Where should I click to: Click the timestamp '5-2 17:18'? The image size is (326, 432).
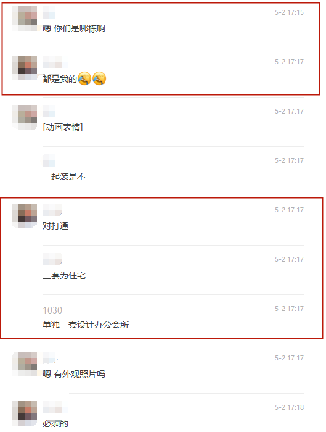(289, 407)
